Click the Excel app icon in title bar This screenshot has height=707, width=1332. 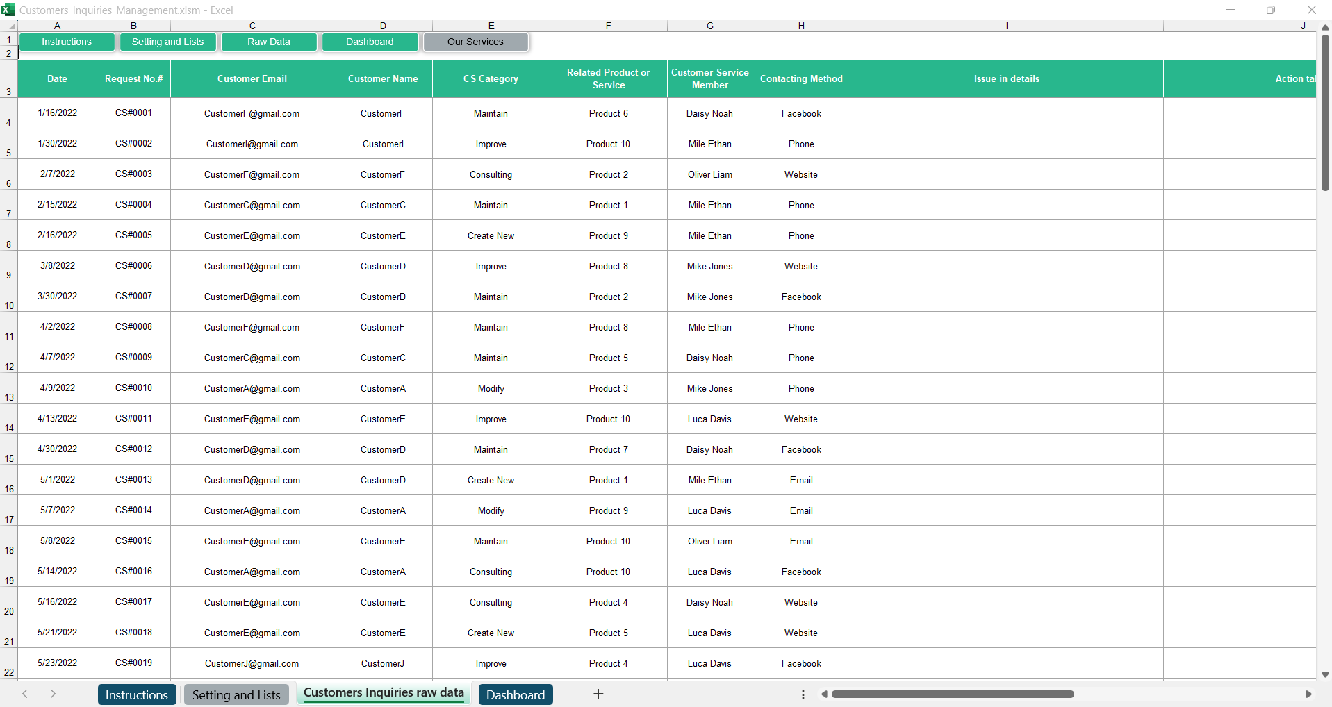tap(8, 10)
